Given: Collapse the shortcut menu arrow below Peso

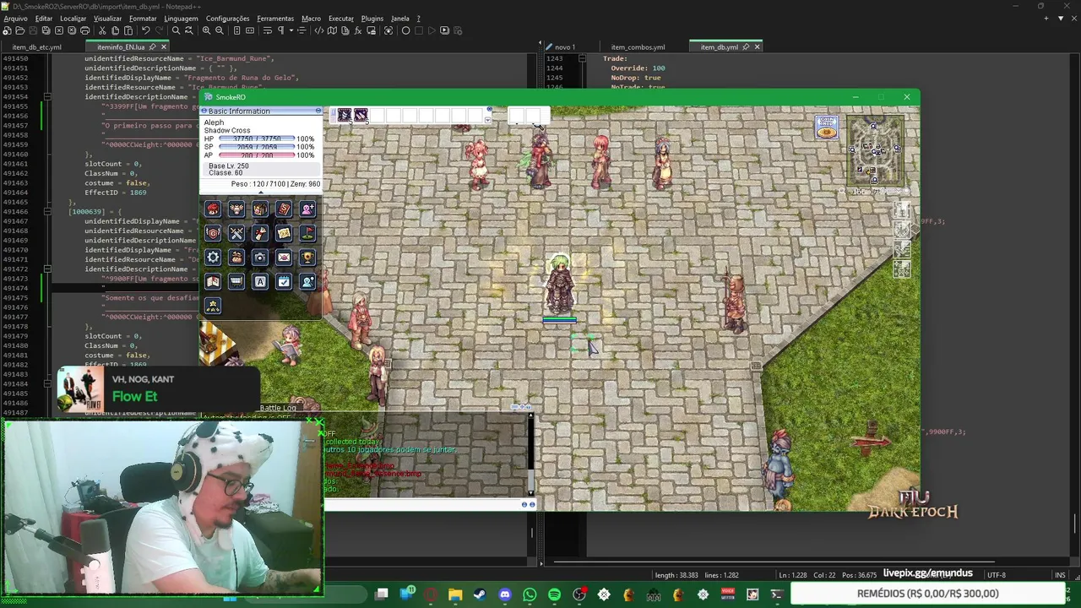Looking at the screenshot, I should click(x=260, y=193).
